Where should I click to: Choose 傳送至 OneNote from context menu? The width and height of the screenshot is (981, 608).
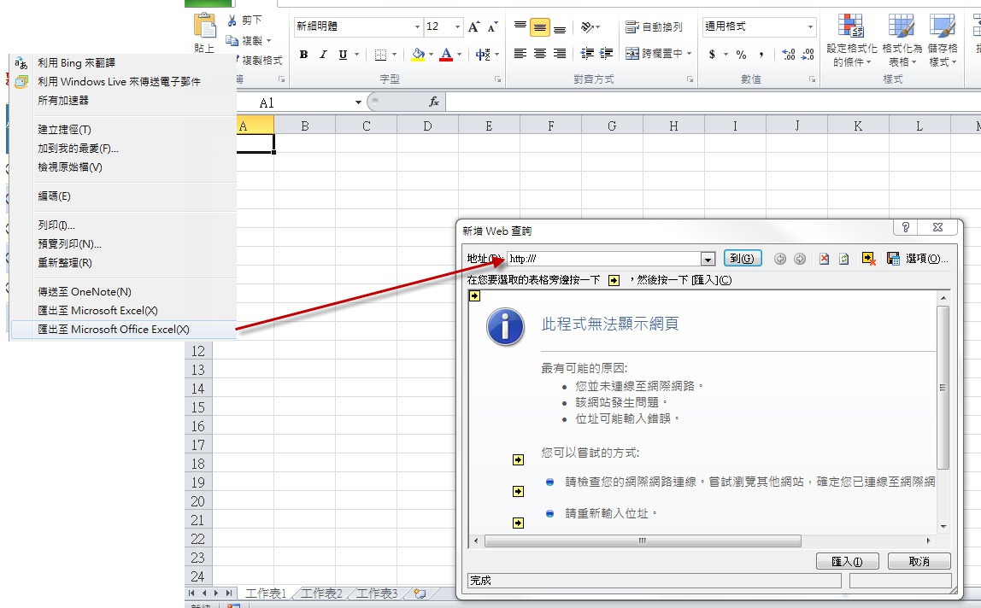coord(85,292)
